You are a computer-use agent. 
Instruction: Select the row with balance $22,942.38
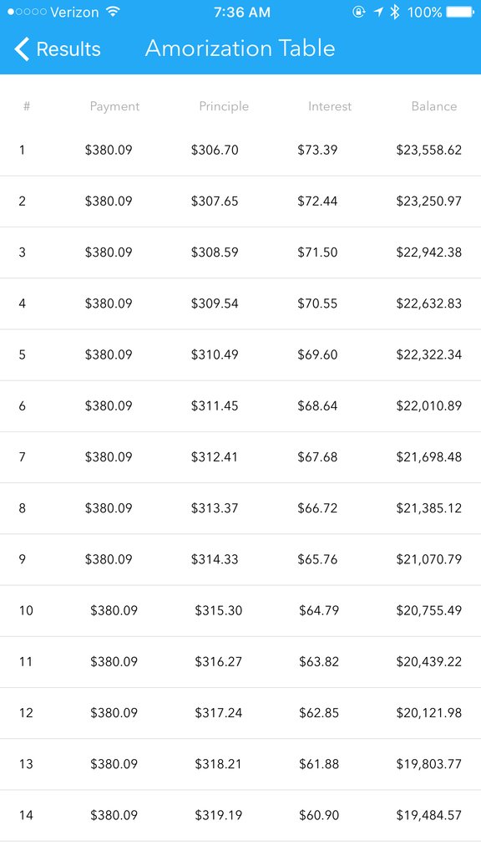tap(240, 252)
